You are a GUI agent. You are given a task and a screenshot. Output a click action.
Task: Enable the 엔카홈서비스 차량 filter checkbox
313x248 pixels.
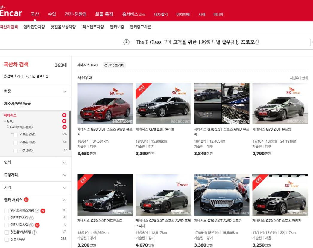7,211
